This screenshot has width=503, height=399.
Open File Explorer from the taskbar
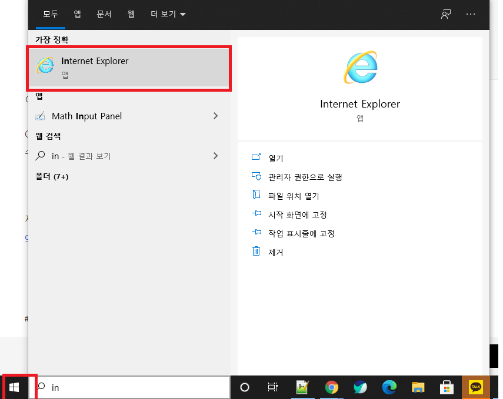(418, 387)
